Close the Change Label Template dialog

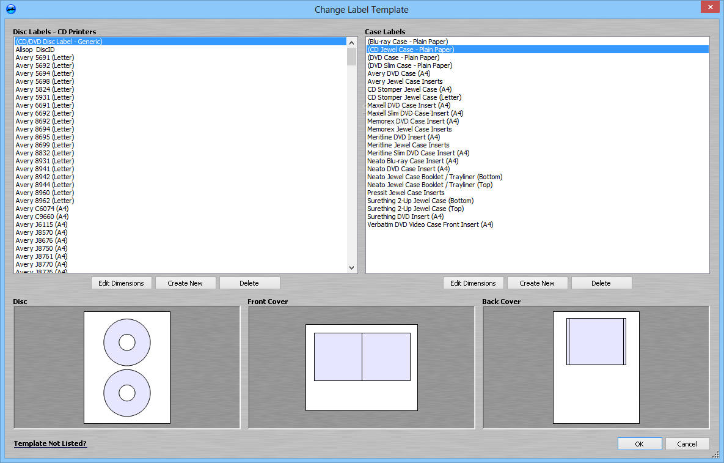(710, 7)
